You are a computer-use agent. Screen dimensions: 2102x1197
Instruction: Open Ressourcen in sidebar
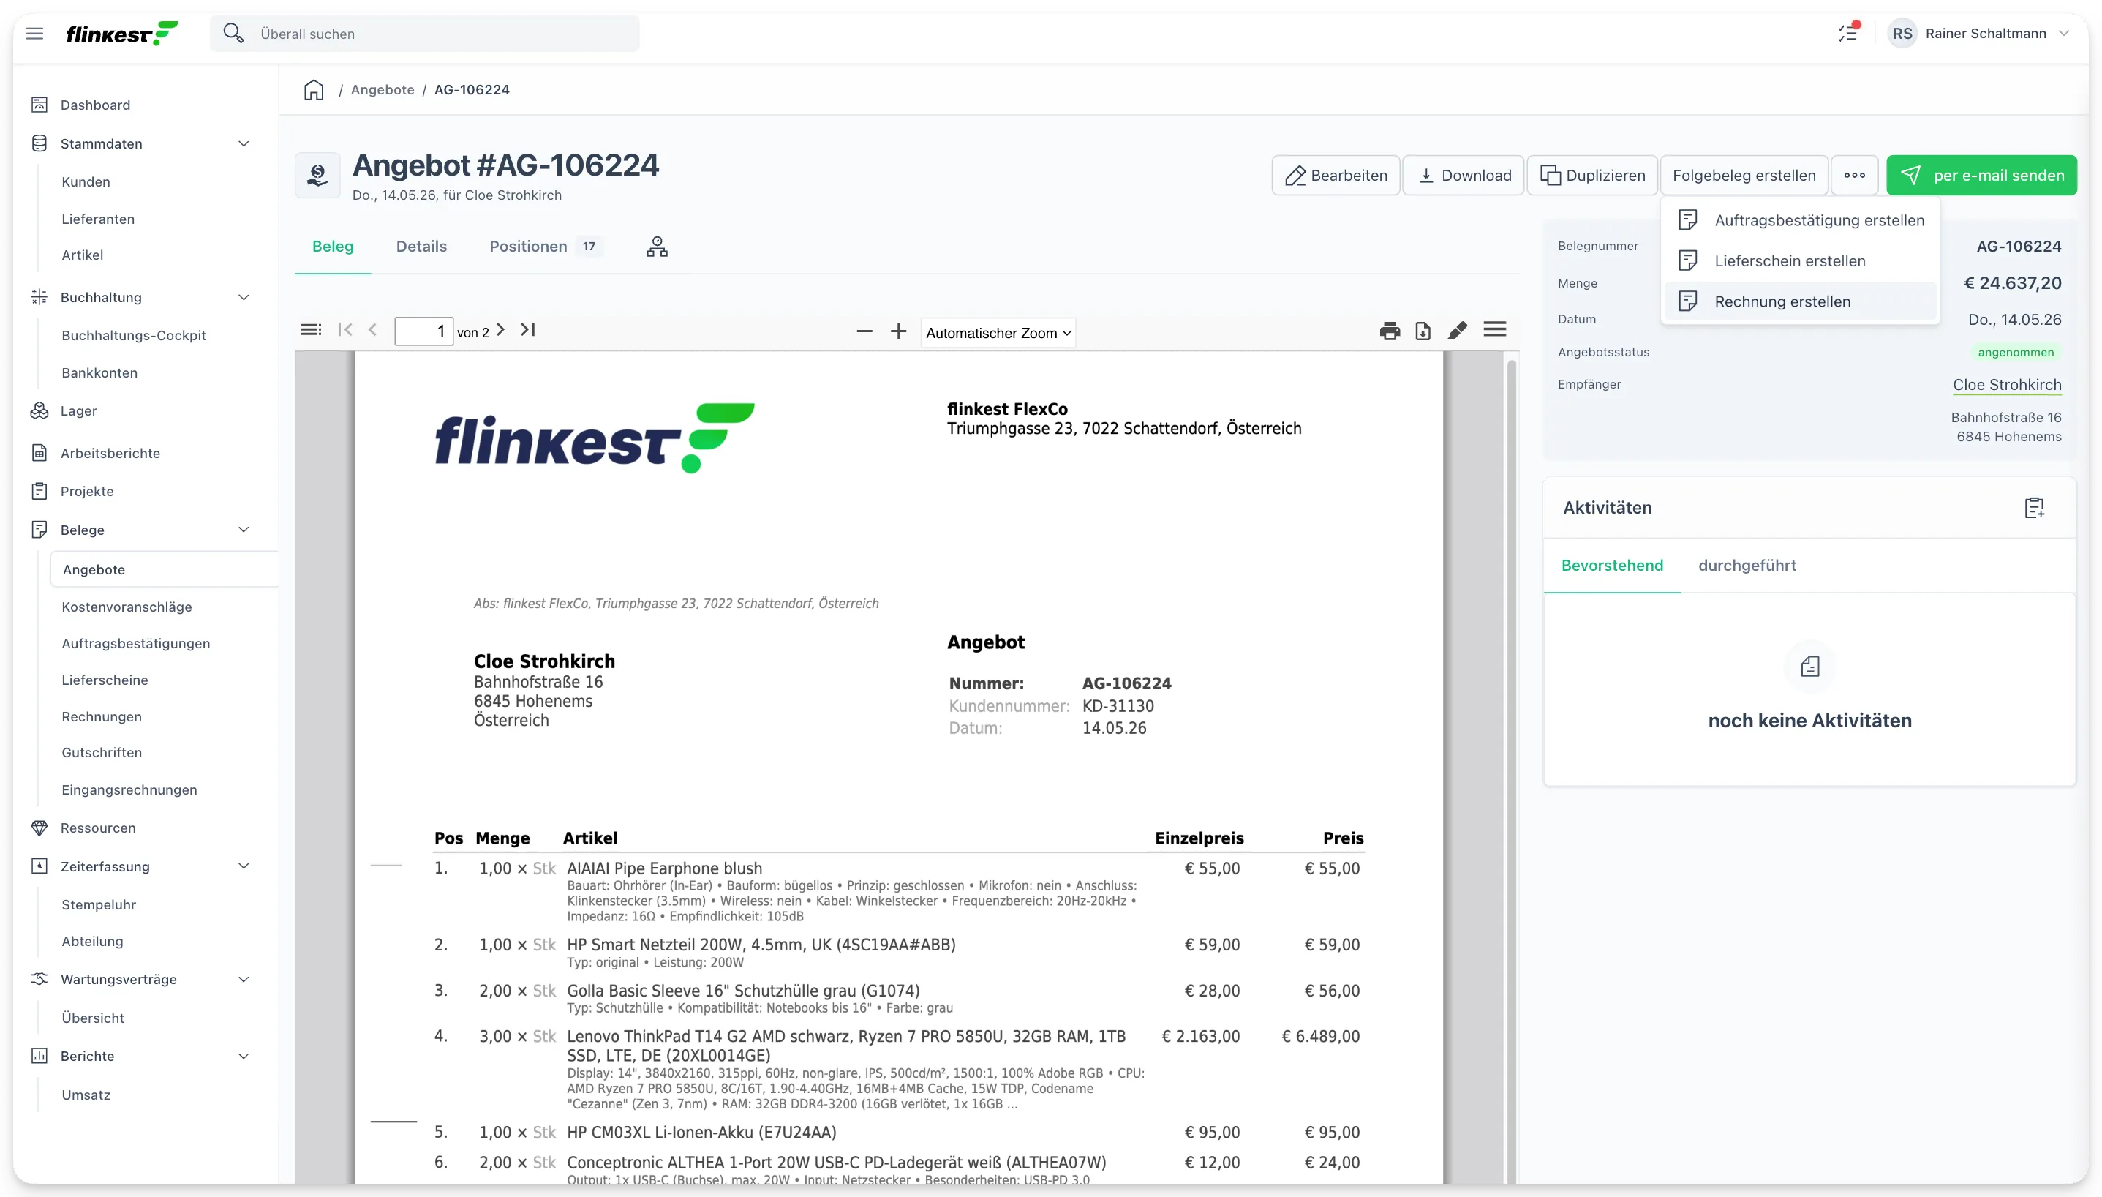click(98, 828)
